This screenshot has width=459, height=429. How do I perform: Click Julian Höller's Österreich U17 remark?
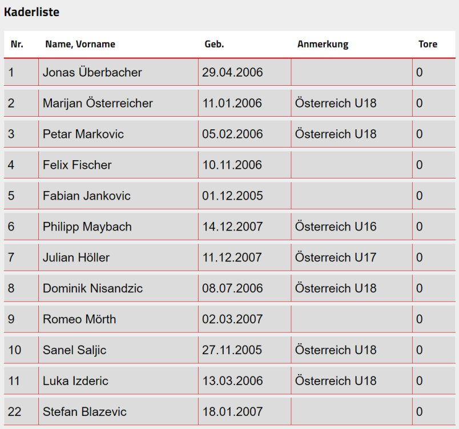click(x=336, y=258)
